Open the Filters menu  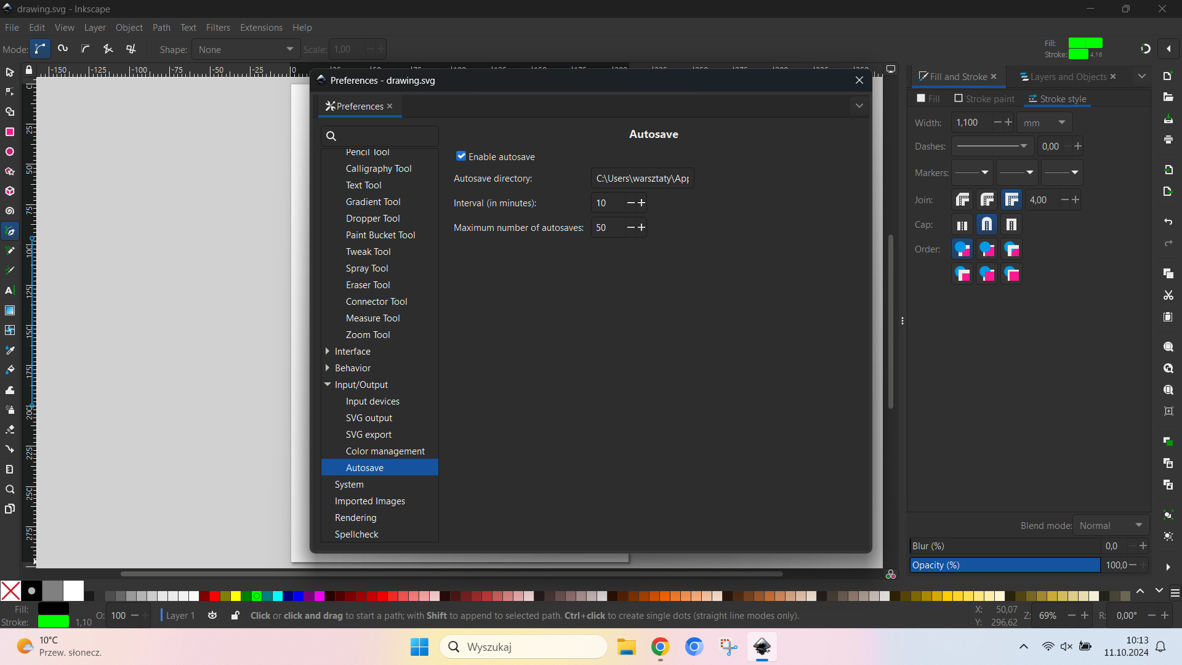(218, 28)
